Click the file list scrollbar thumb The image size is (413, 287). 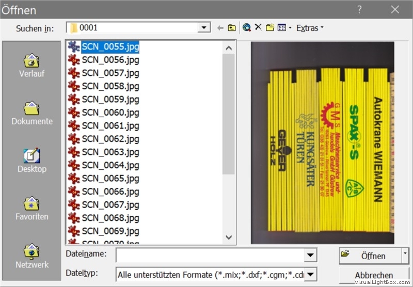[229, 114]
